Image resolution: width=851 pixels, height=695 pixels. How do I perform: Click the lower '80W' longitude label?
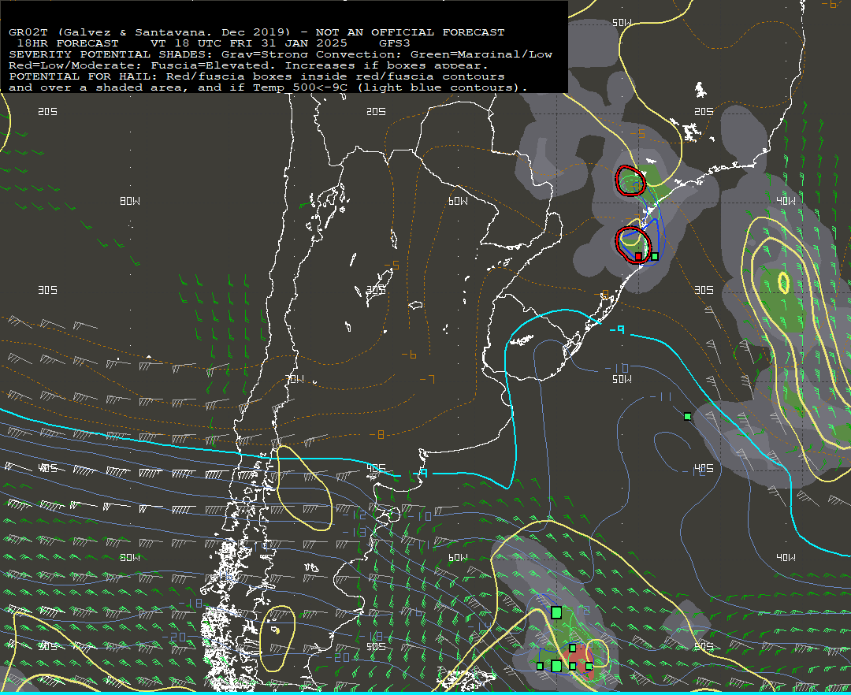click(x=130, y=557)
